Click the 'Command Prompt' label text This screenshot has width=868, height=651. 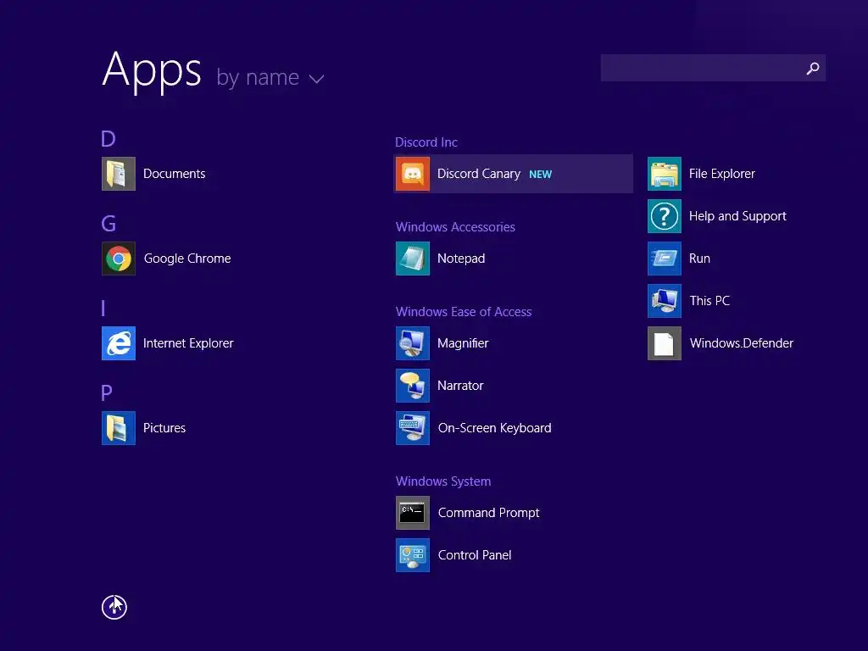tap(488, 513)
